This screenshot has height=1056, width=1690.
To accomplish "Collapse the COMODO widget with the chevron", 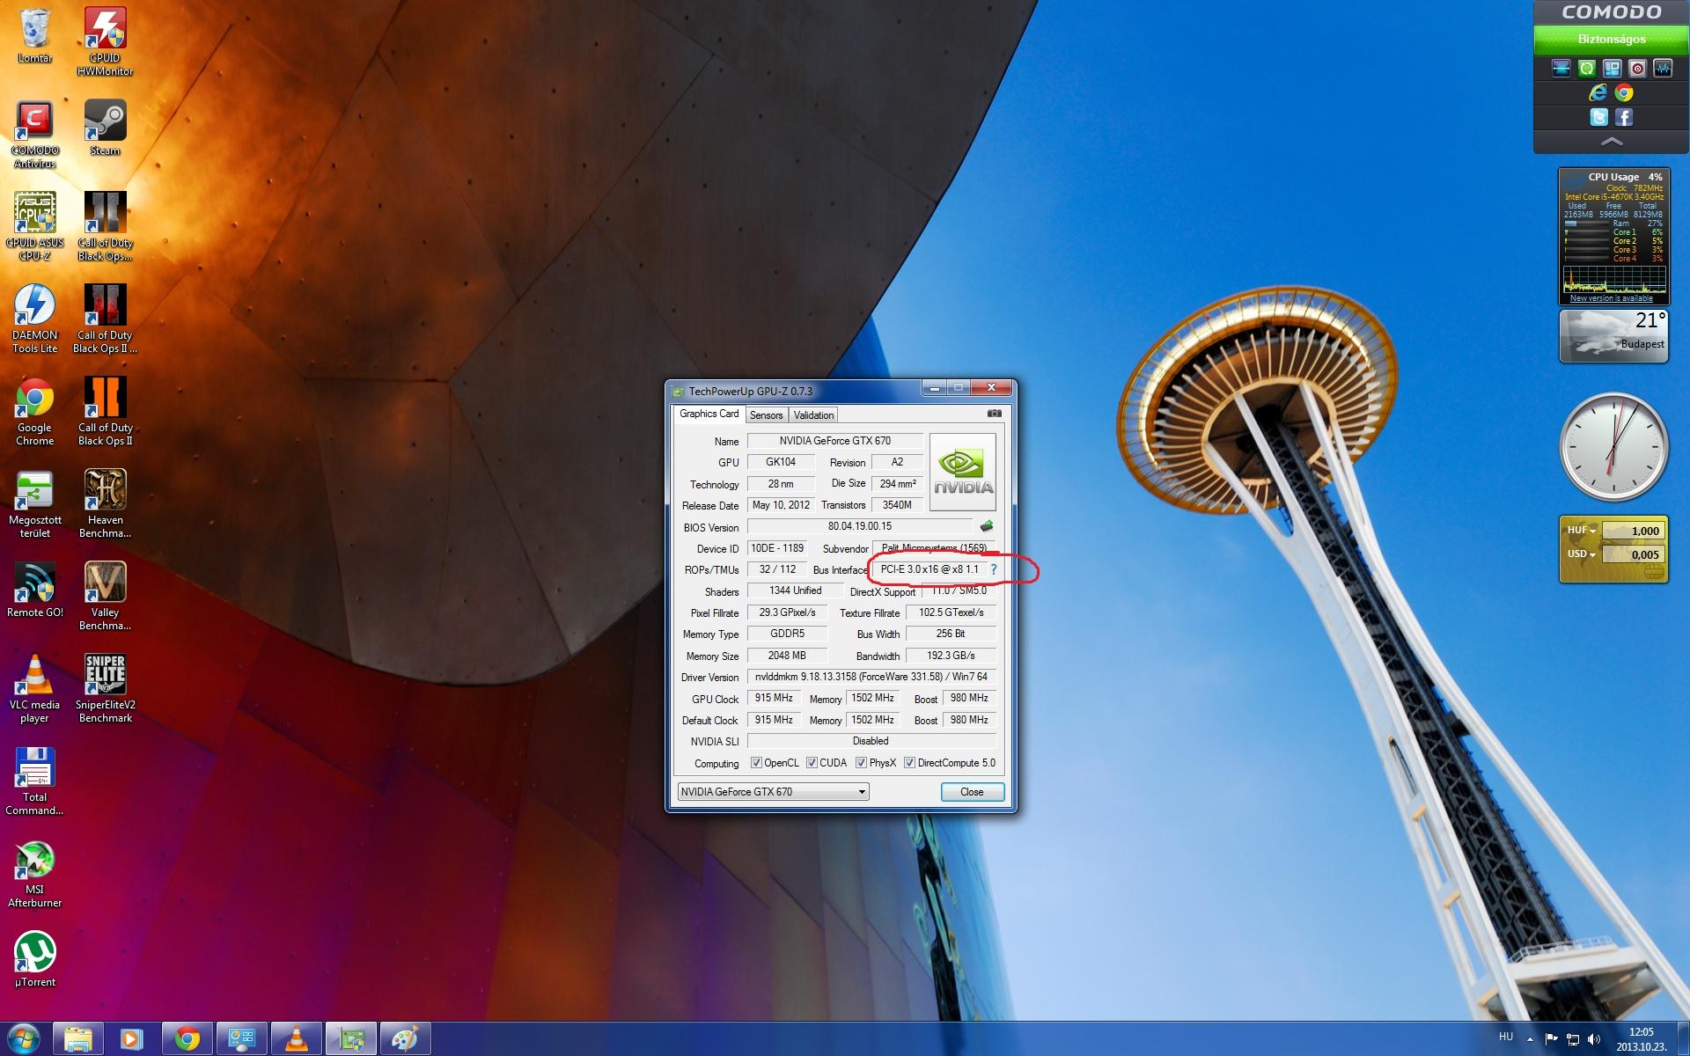I will pos(1612,141).
